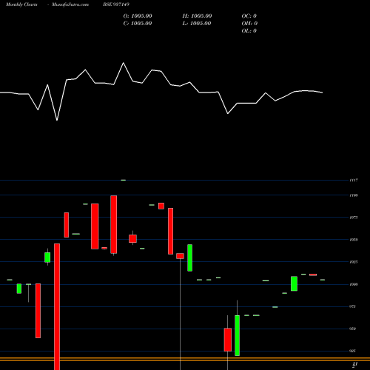Click the 1050 price axis label

354,240
